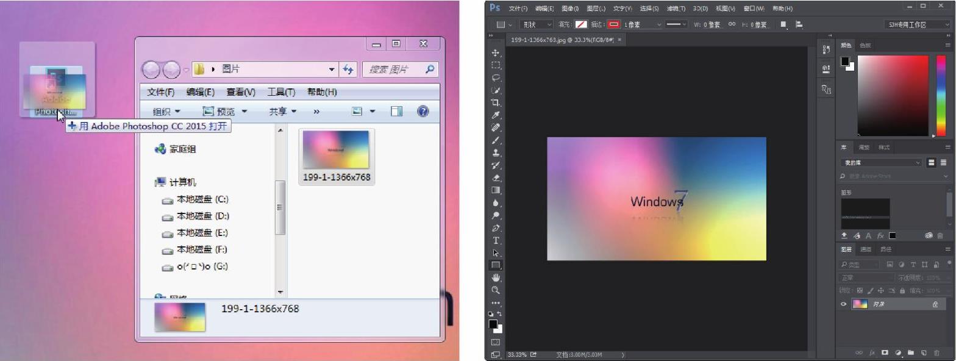Click the Quick Mask mode icon
Screen dimensions: 956x361
tap(496, 342)
